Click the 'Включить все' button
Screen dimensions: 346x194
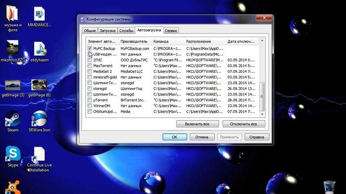[197, 124]
